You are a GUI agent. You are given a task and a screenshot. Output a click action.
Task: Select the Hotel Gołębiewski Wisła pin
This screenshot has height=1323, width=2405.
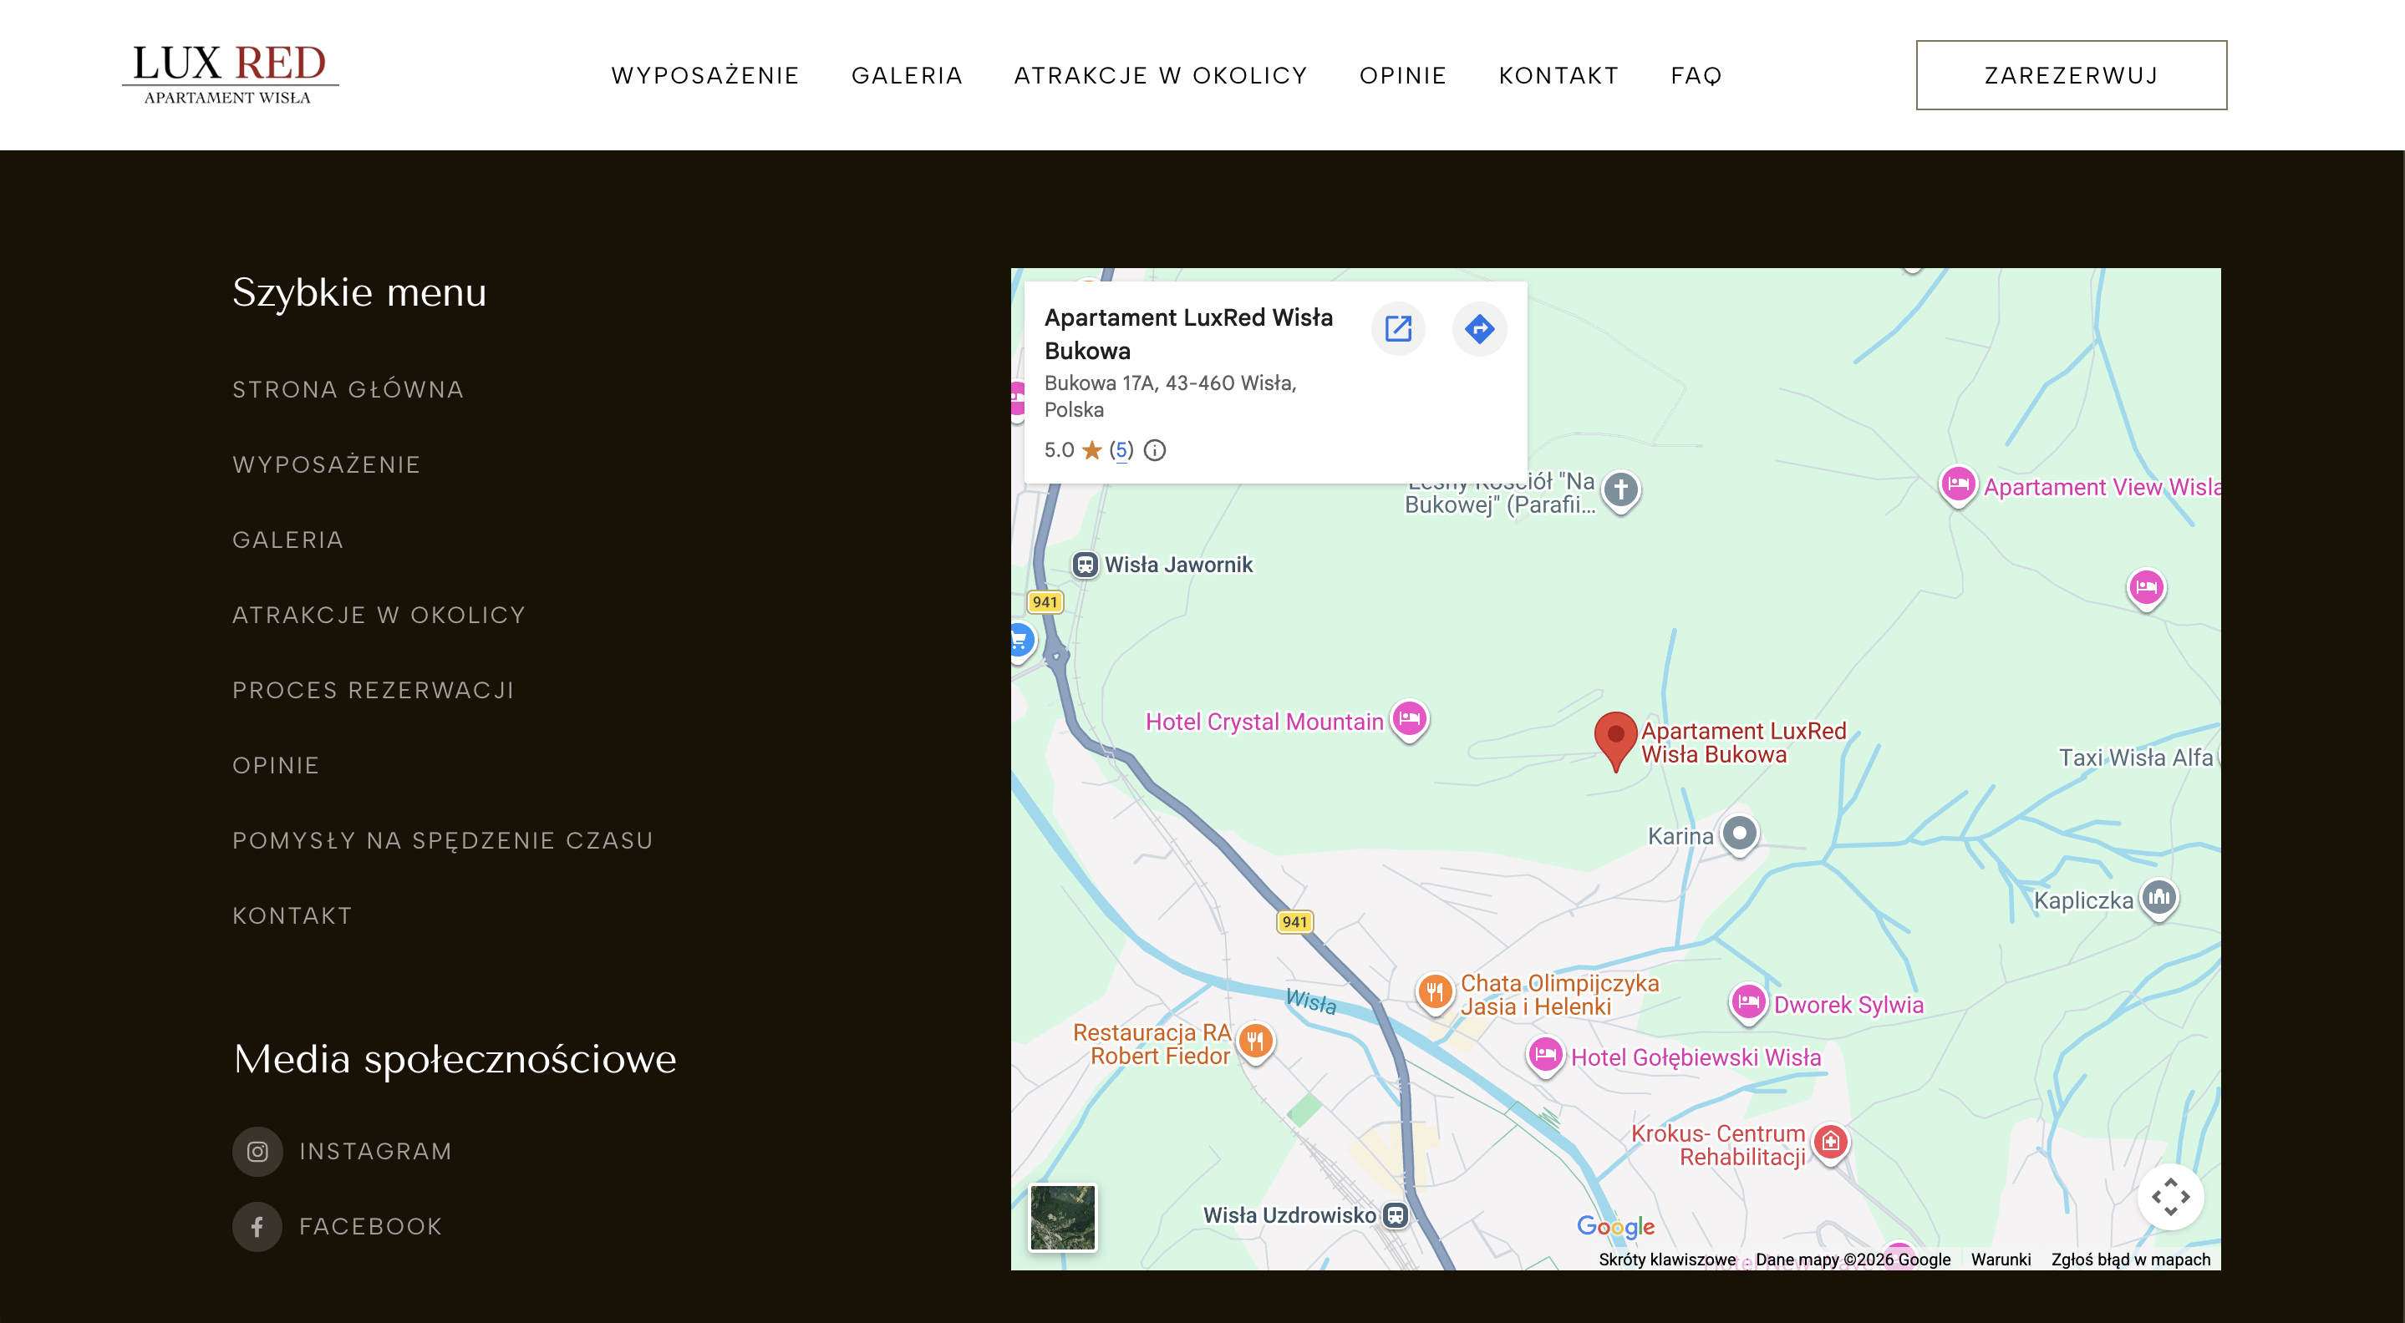point(1545,1055)
